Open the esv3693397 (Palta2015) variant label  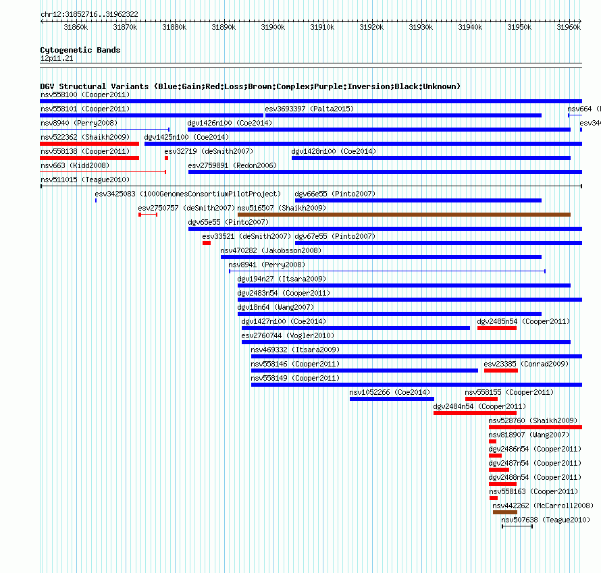[x=309, y=109]
